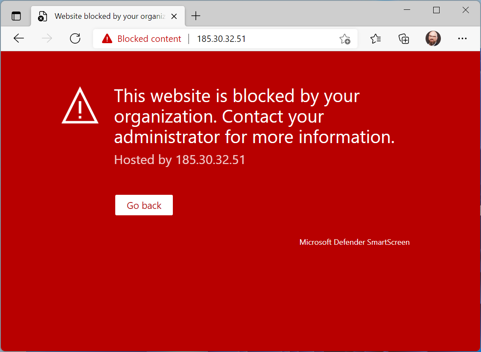Minimize the browser window
The image size is (481, 352).
pos(407,9)
